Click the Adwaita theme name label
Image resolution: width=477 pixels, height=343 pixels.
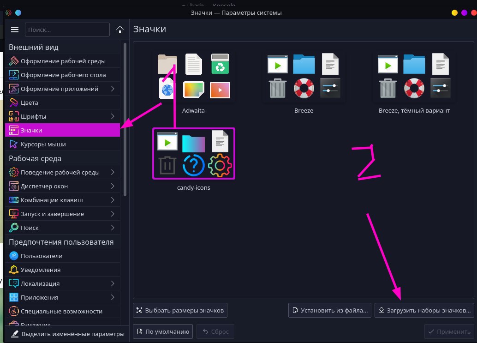pos(193,110)
